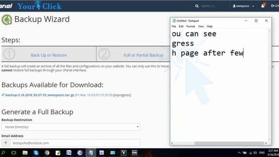Screen dimensions: 279x157
Task: Go to Back Up or Restore step
Action: pos(49,55)
